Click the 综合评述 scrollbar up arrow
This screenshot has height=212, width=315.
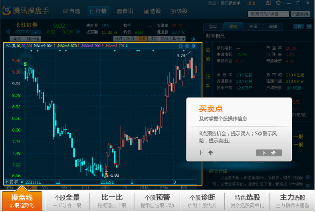pyautogui.click(x=307, y=177)
